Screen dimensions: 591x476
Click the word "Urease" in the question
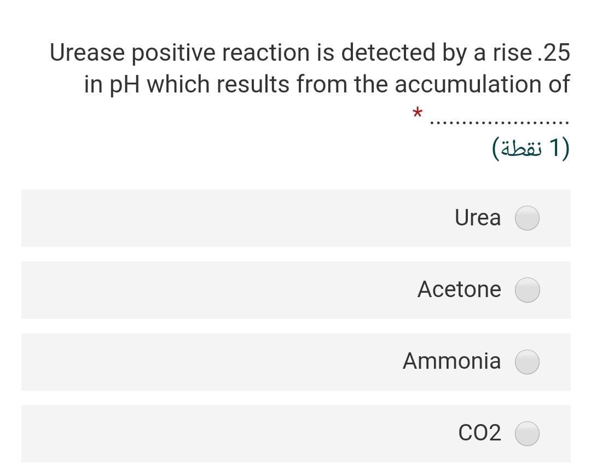[x=86, y=53]
